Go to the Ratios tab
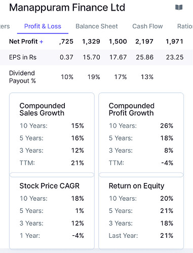193x253 pixels. click(x=185, y=26)
